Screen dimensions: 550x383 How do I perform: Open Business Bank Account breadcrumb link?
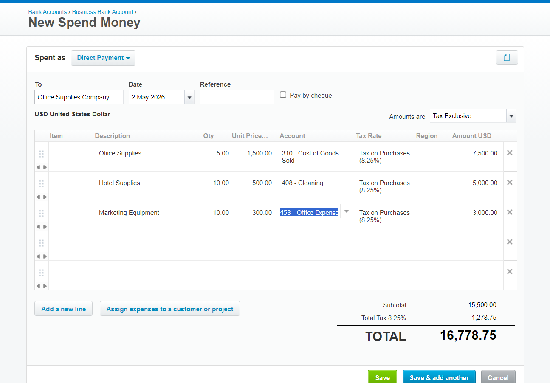pyautogui.click(x=103, y=12)
